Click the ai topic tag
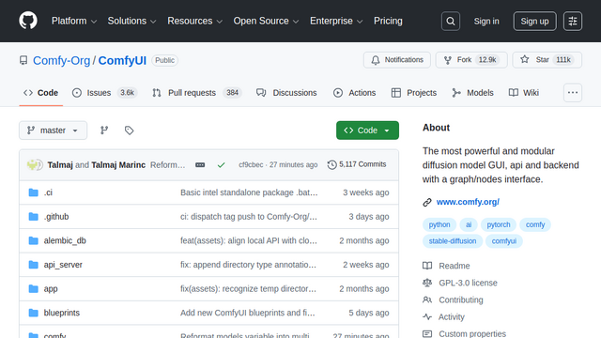 tap(469, 224)
